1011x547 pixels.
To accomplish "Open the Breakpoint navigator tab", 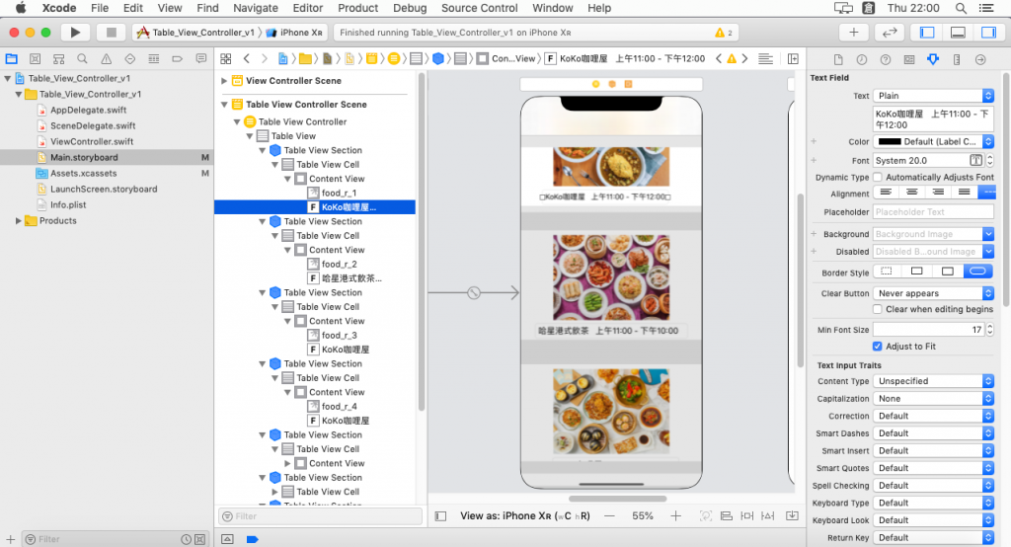I will (178, 58).
